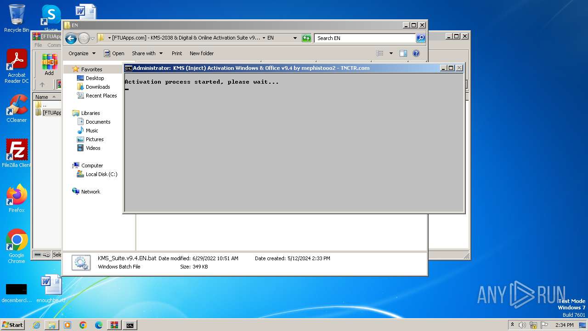This screenshot has height=331, width=588.
Task: Select Network in navigation pane
Action: [90, 192]
